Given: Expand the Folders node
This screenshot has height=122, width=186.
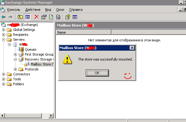Looking at the screenshot, I should tap(3, 84).
